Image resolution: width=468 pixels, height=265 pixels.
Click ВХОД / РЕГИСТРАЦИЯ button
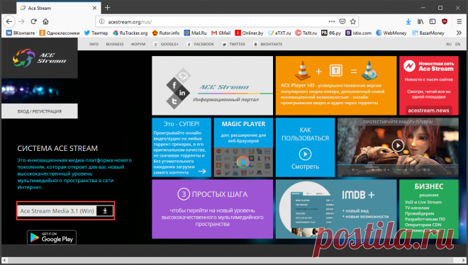point(40,111)
